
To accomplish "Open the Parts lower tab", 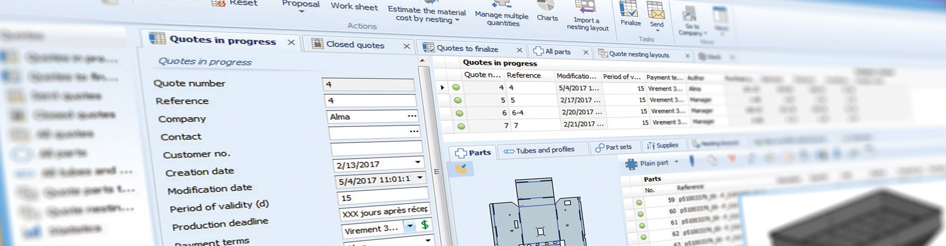I will pyautogui.click(x=473, y=153).
